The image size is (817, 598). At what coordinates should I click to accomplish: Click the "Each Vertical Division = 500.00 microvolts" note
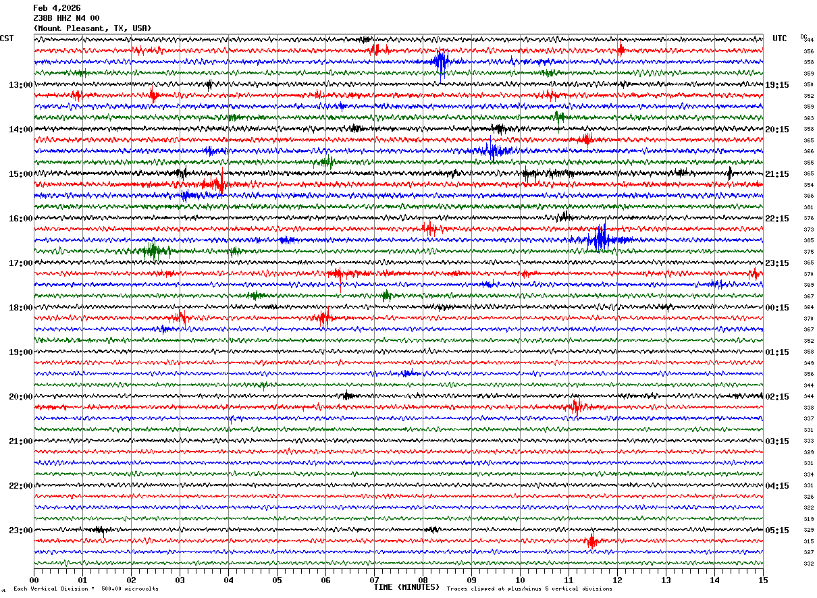coord(86,589)
